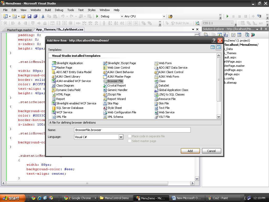
Task: Click the Open File folder icon
Action: click(23, 16)
